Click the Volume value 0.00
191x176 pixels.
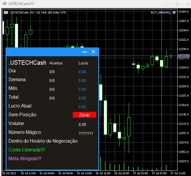[x=82, y=124]
